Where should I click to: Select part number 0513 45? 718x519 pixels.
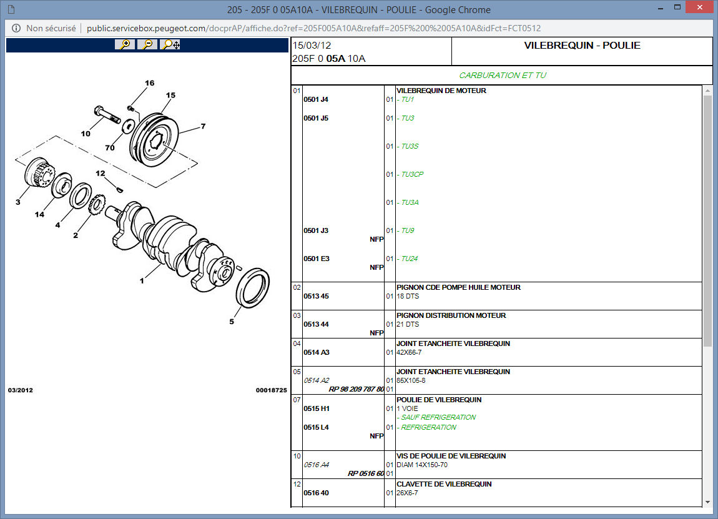(316, 296)
